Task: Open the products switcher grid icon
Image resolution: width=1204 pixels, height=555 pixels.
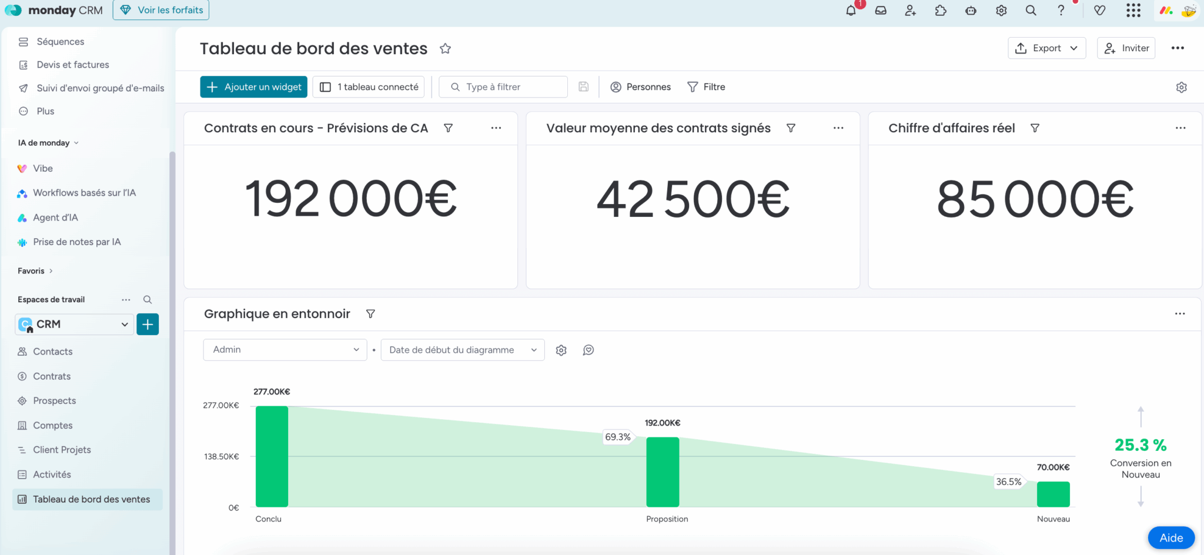Action: tap(1133, 11)
